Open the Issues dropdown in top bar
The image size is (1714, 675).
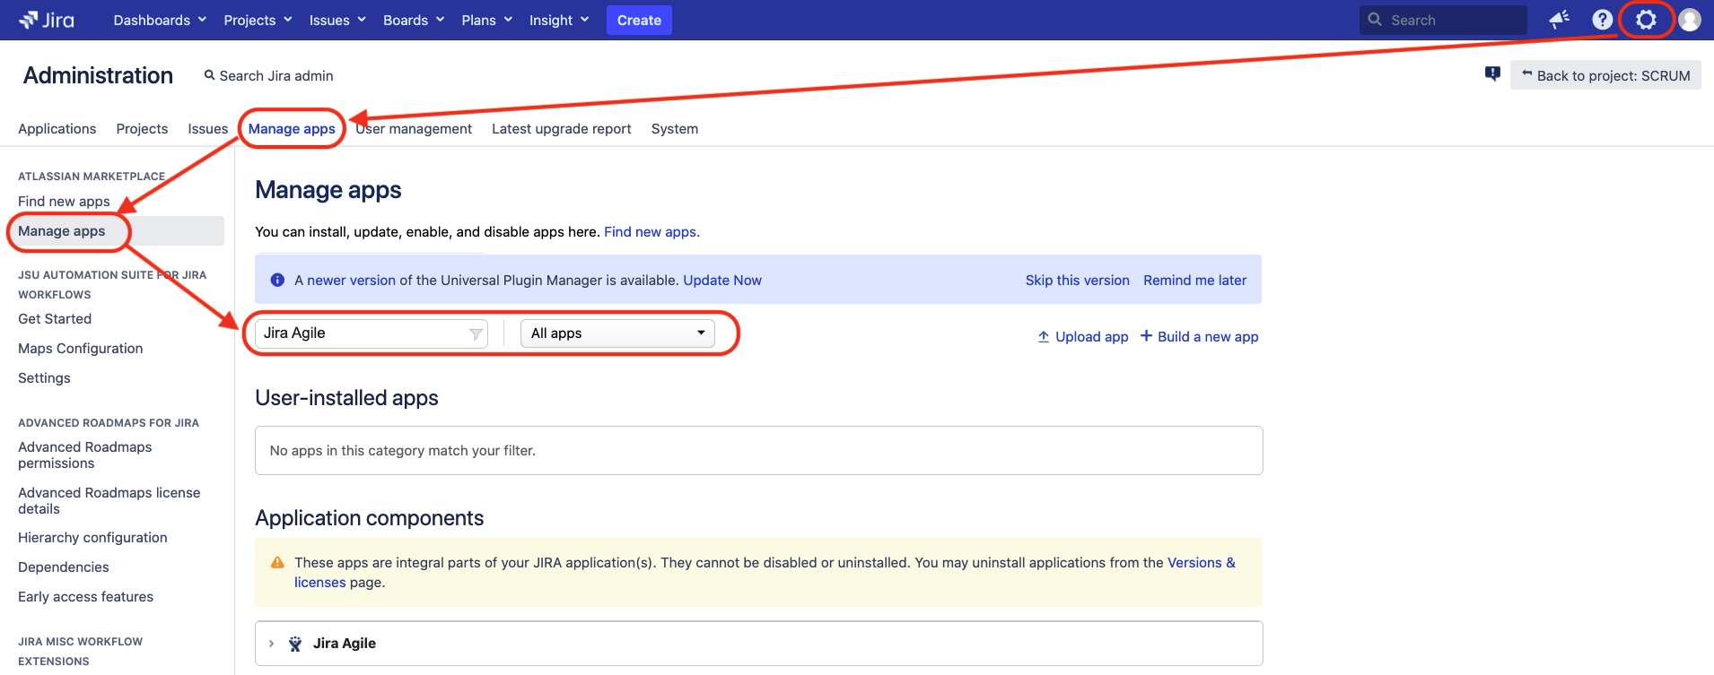pyautogui.click(x=337, y=20)
